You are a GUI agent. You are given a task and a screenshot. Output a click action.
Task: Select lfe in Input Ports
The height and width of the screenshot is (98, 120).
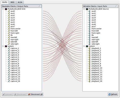click(x=93, y=35)
